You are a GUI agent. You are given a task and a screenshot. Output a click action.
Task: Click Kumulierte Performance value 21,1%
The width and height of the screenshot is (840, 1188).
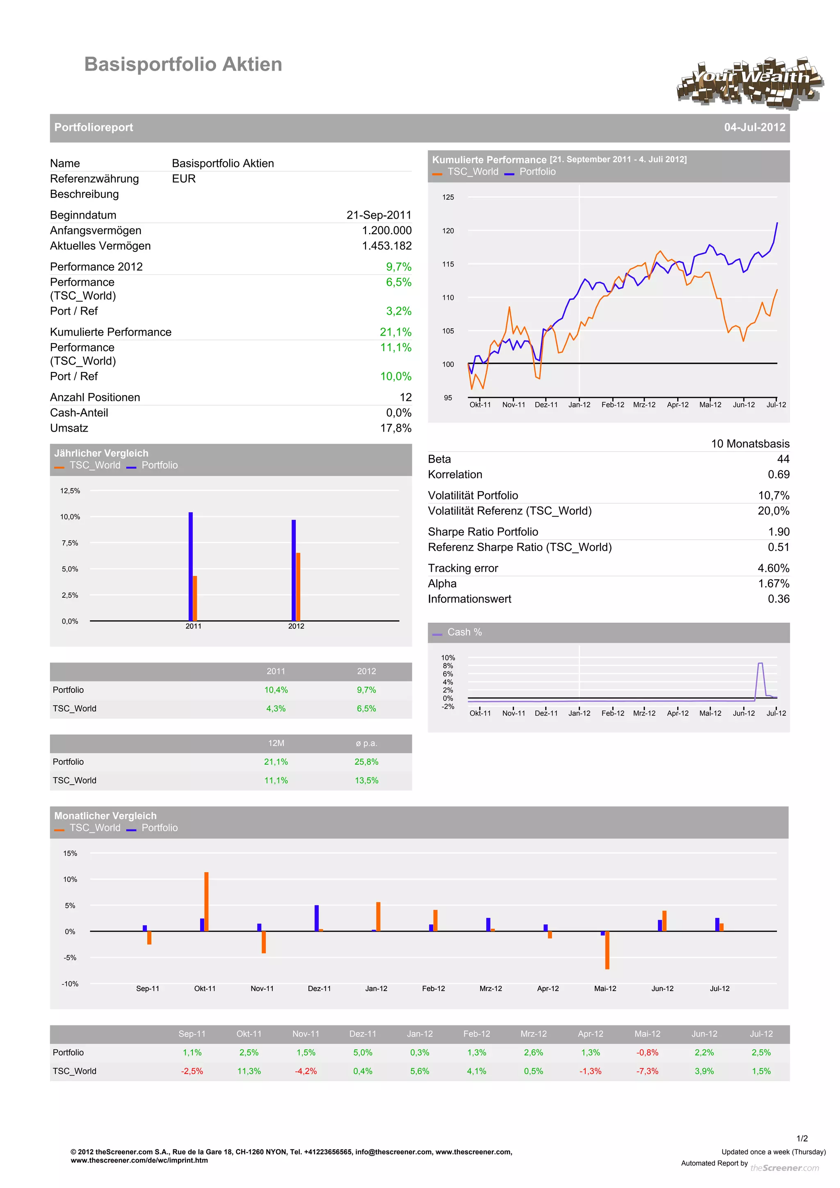[395, 332]
